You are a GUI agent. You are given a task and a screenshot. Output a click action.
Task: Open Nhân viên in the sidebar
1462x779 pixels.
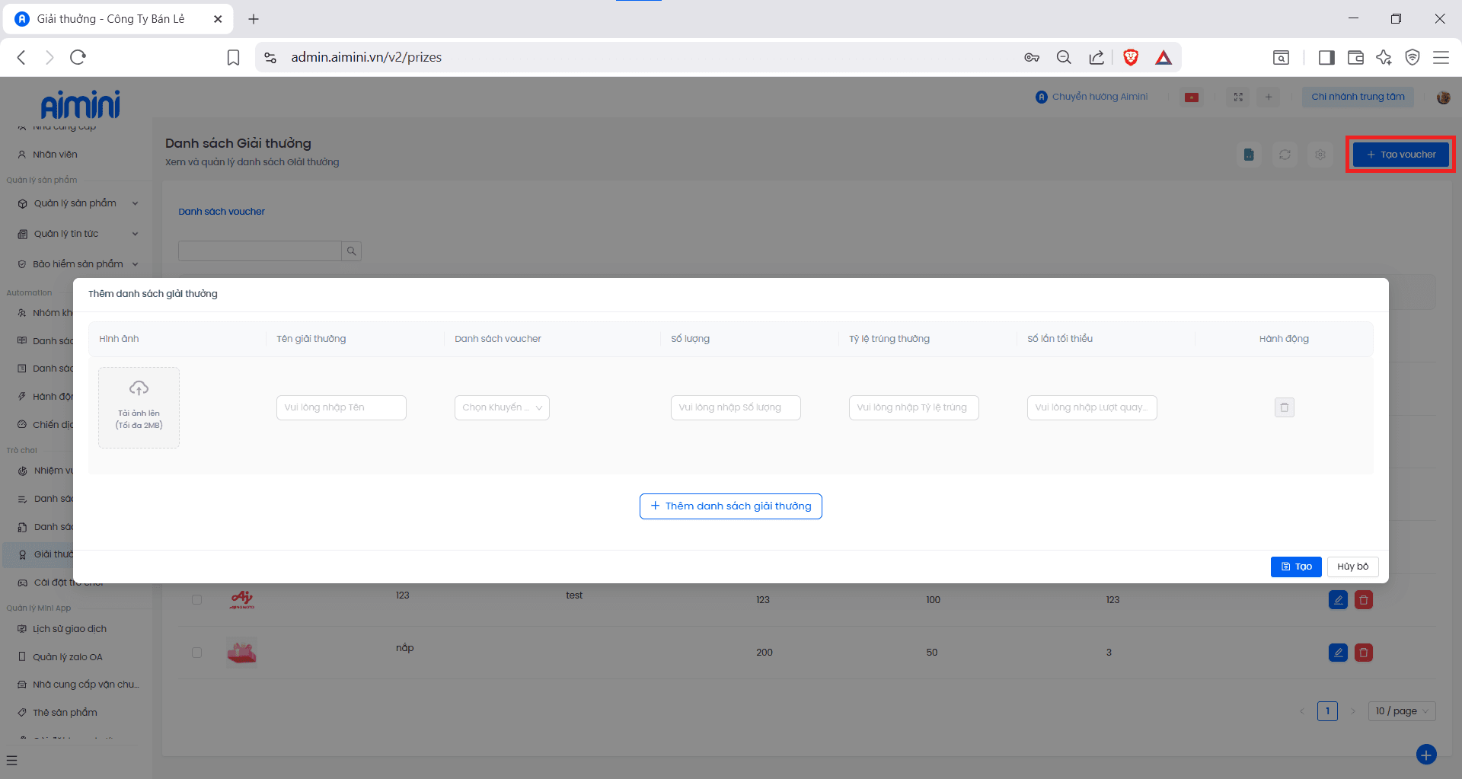pyautogui.click(x=55, y=155)
